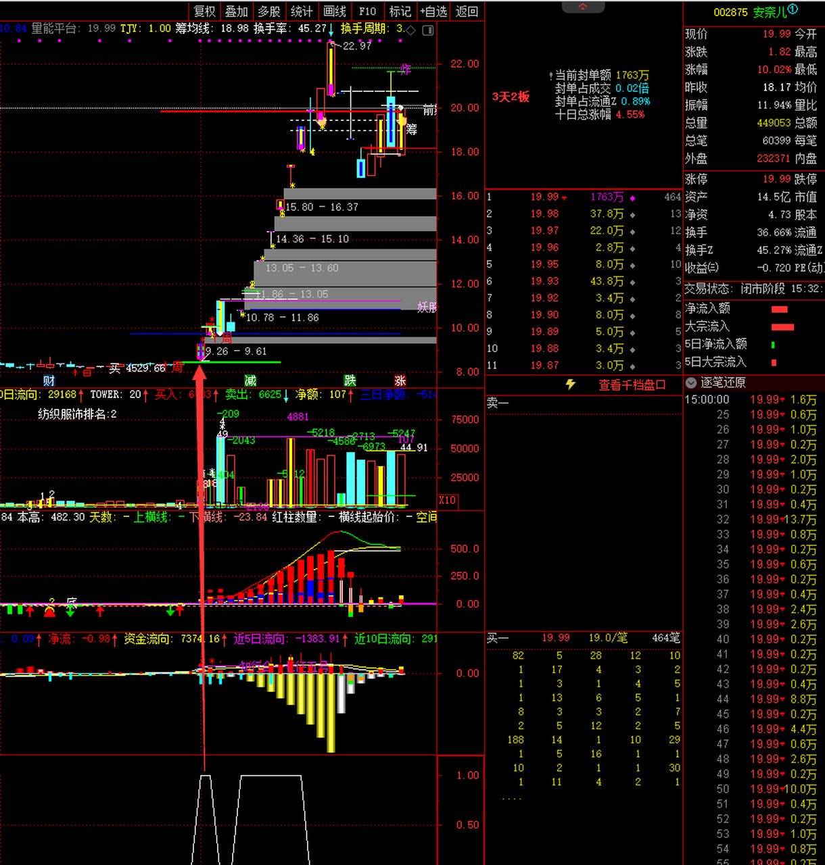Select order book row 19.97 price
The width and height of the screenshot is (825, 865).
tap(544, 230)
